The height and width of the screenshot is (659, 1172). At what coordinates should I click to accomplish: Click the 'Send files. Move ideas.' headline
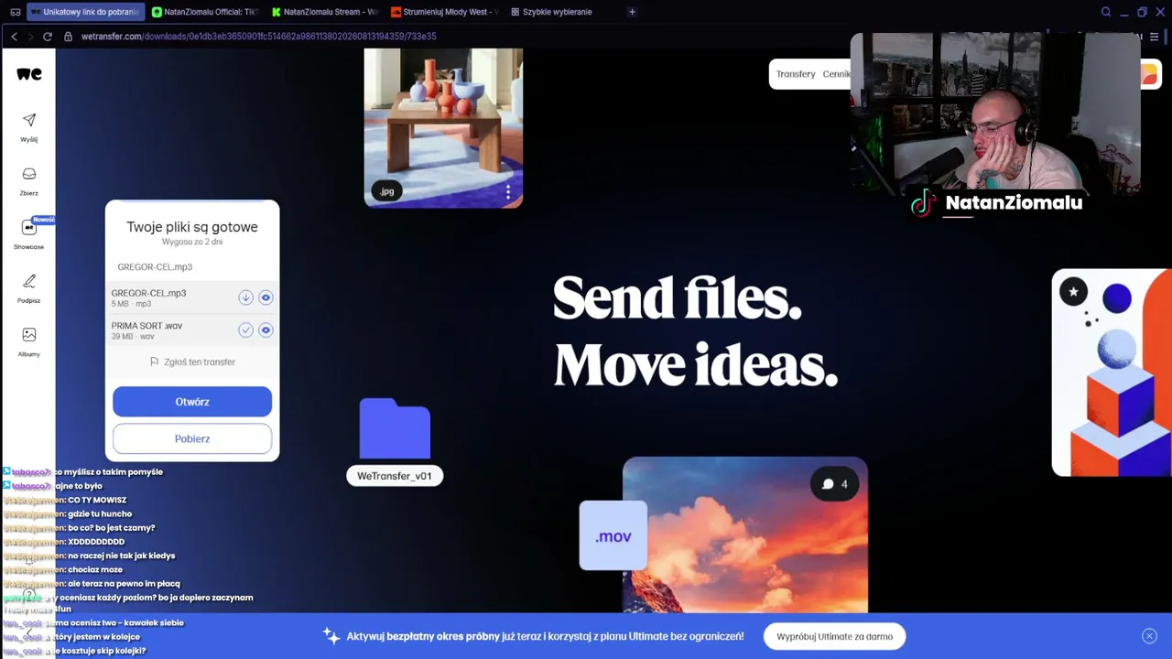695,331
